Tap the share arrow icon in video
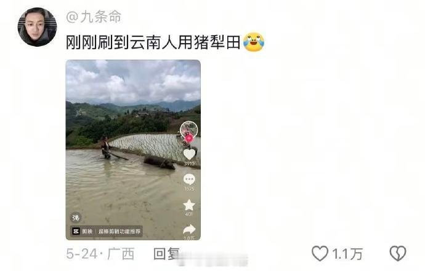Screen dimensions: 425x271 (189, 230)
